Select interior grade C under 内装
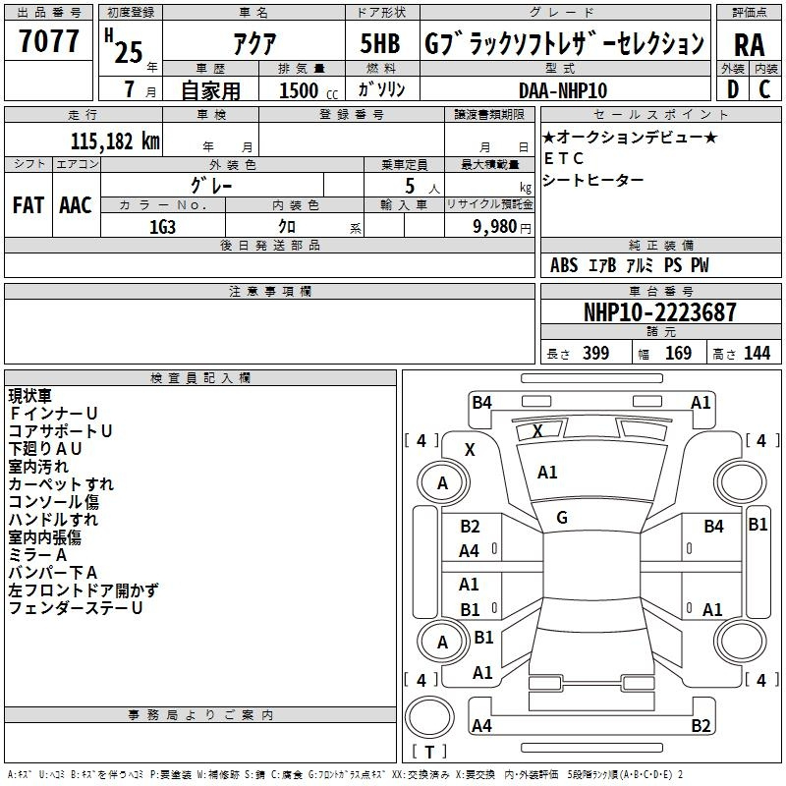This screenshot has width=786, height=786. tap(764, 89)
